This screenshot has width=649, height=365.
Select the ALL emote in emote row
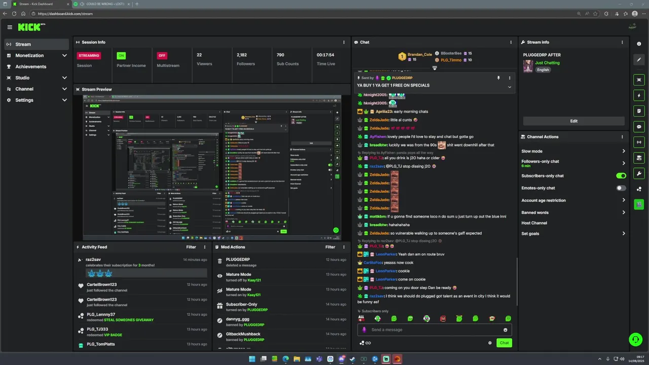click(x=362, y=318)
